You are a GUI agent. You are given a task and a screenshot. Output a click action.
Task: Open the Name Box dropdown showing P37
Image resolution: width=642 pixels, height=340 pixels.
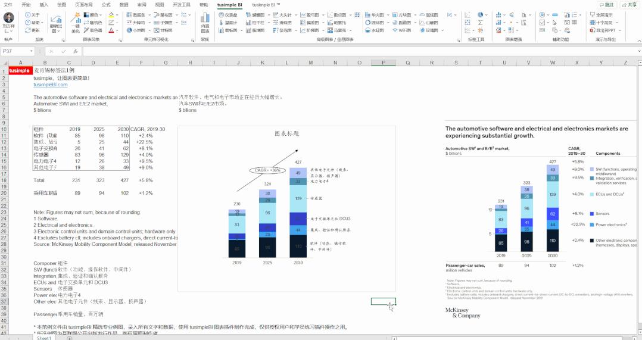32,52
